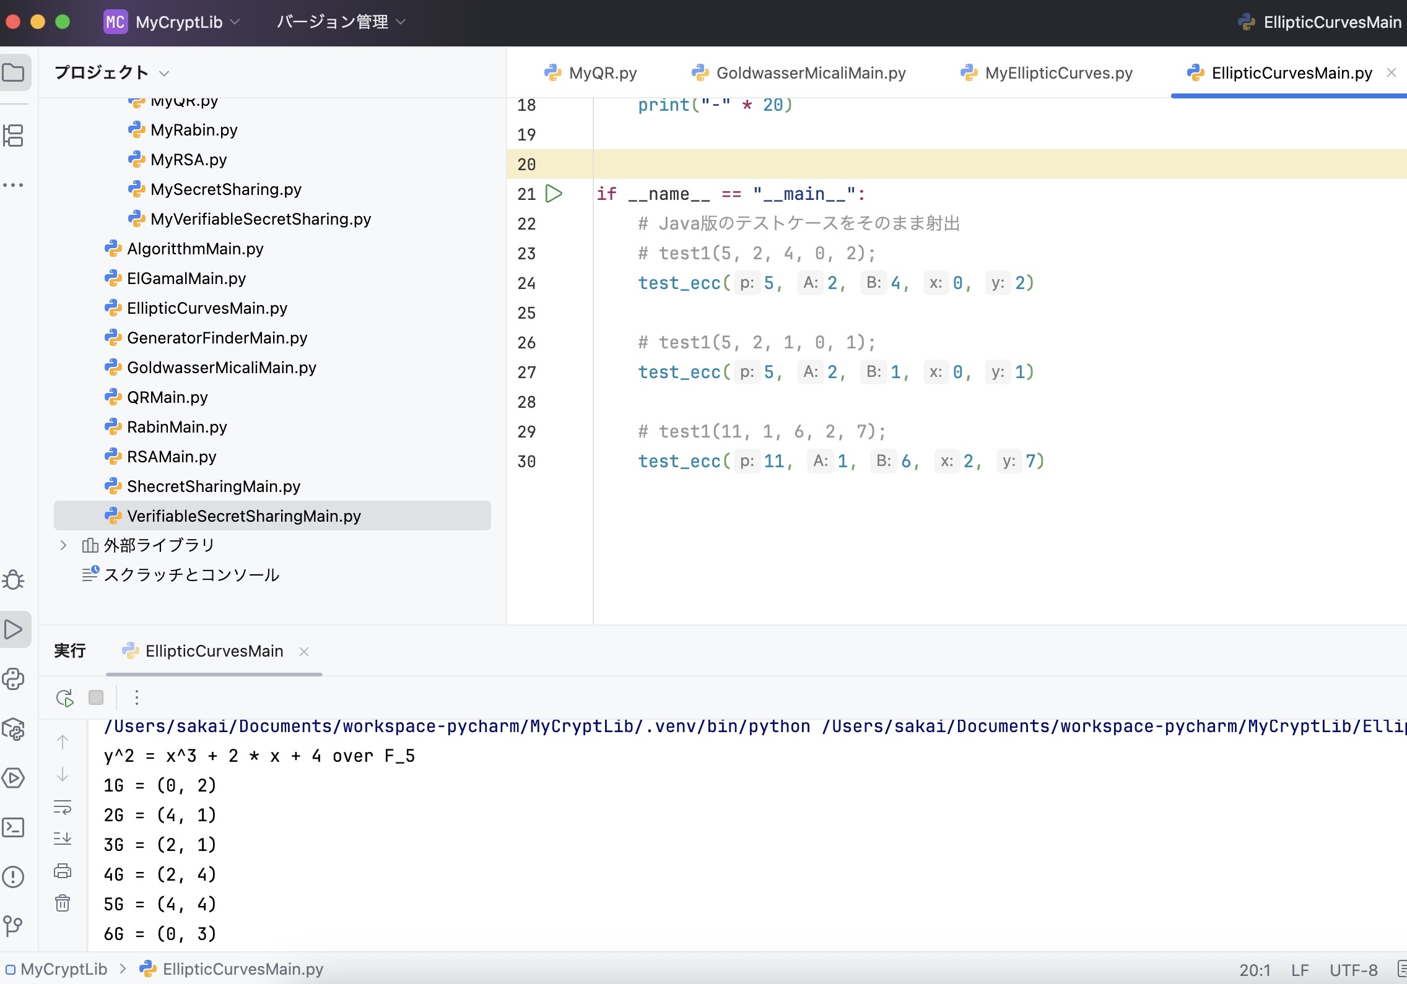Close the EllipticCurvesMain run tab

(304, 652)
